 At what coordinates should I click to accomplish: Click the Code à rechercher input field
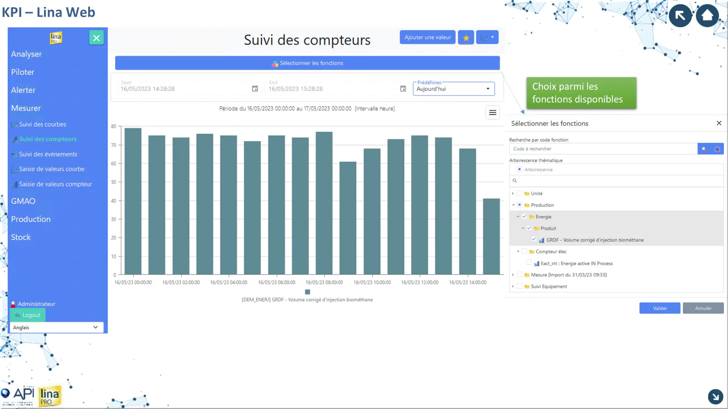(603, 149)
